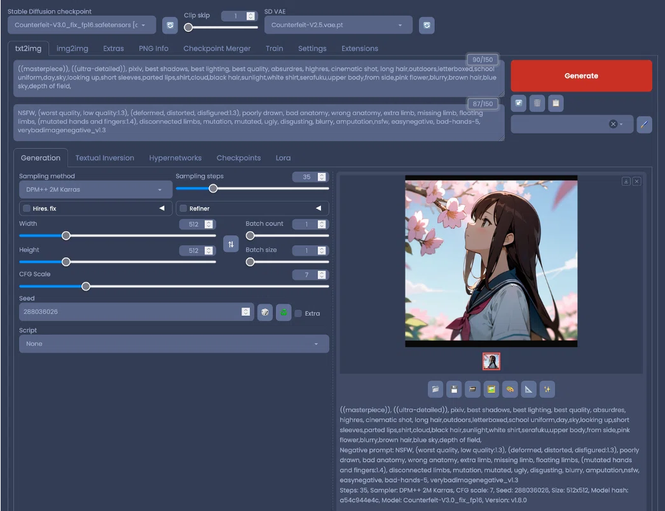
Task: Send the image to img2img tab
Action: click(x=491, y=389)
